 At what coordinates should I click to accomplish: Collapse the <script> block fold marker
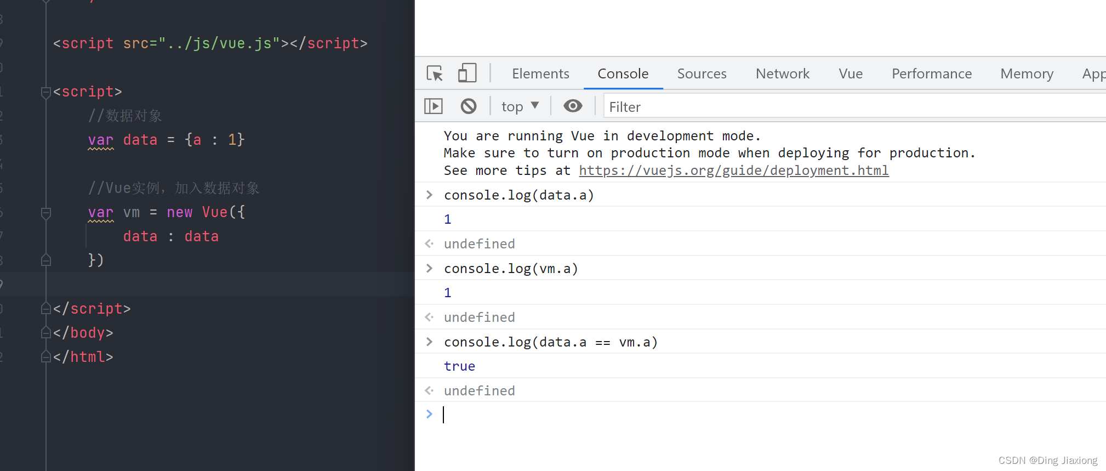coord(46,92)
